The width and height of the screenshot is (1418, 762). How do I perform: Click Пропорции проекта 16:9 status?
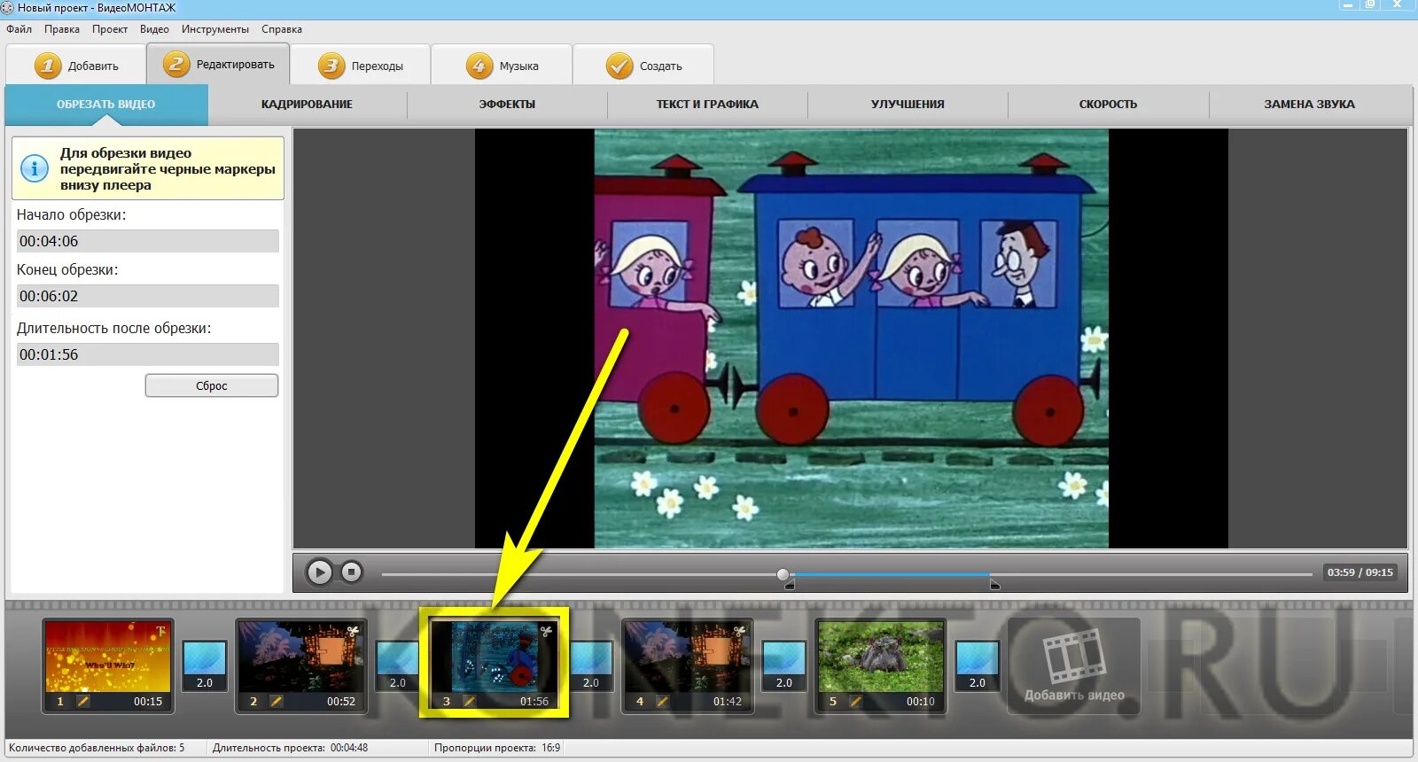coord(497,748)
